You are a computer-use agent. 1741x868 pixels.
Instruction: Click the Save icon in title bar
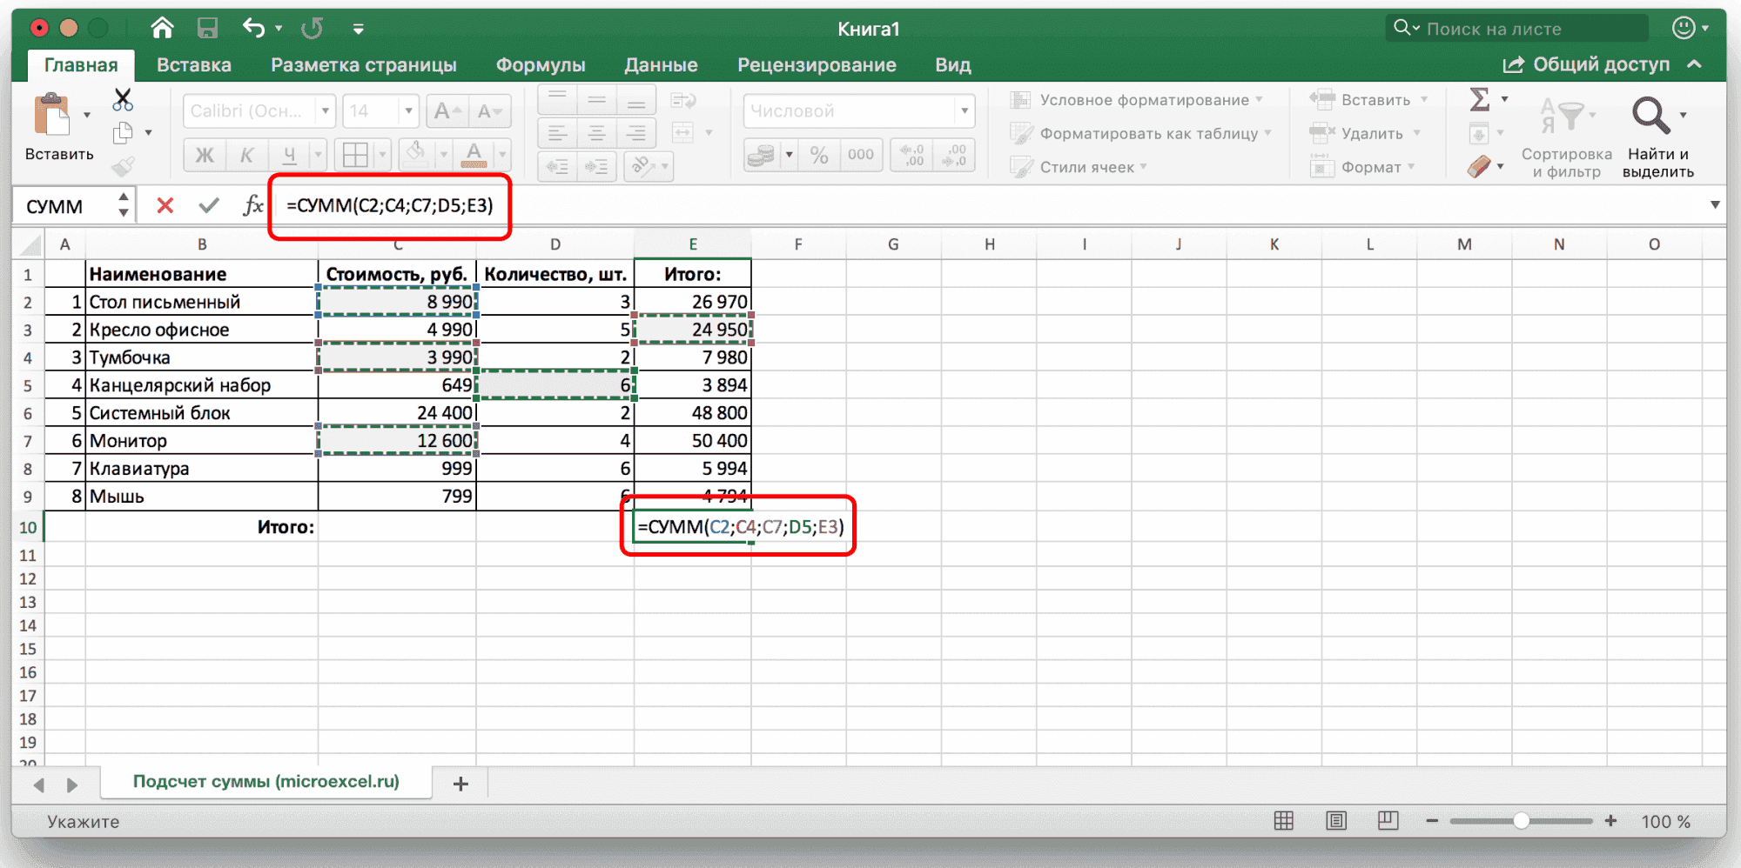pyautogui.click(x=207, y=29)
